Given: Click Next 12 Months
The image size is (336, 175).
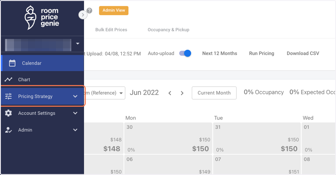Looking at the screenshot, I should tap(220, 53).
